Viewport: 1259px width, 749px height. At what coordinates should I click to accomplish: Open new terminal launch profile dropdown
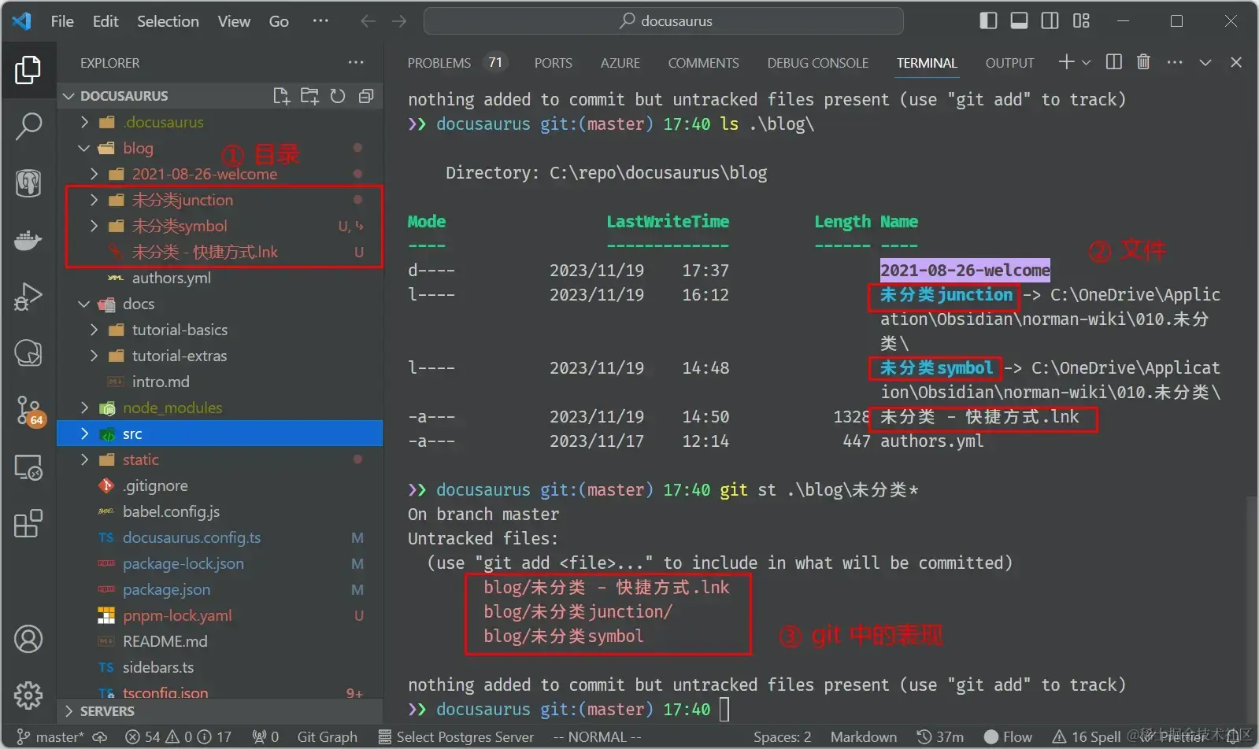(1087, 62)
